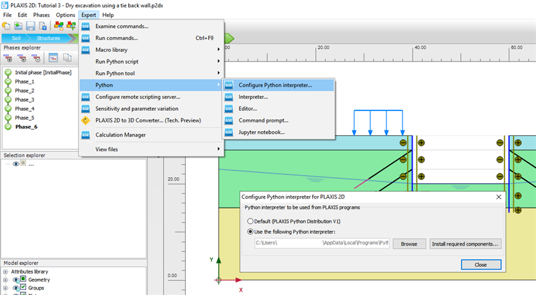The height and width of the screenshot is (295, 536).
Task: Expand the Groups tree node
Action: pyautogui.click(x=5, y=288)
